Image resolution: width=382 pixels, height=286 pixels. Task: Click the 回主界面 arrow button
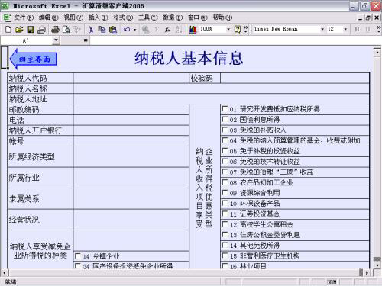coord(33,59)
